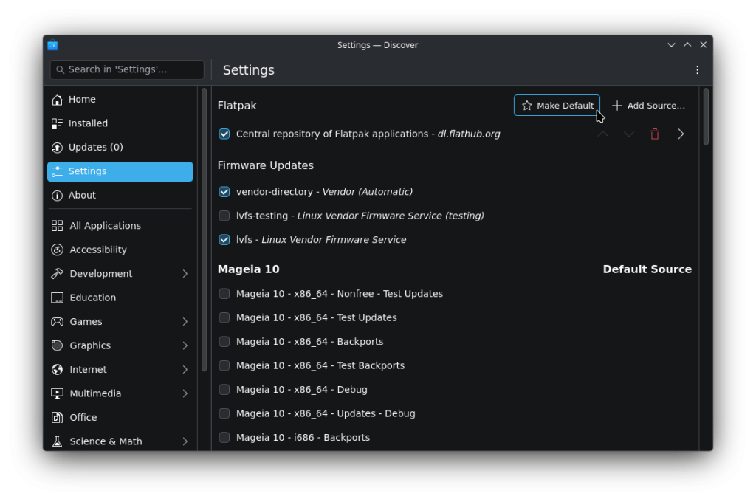Image resolution: width=756 pixels, height=502 pixels.
Task: Click the Discover app icon in title bar
Action: pyautogui.click(x=52, y=45)
